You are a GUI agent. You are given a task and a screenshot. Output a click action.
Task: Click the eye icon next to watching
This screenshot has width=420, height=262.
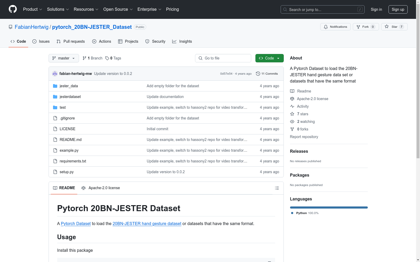point(292,122)
